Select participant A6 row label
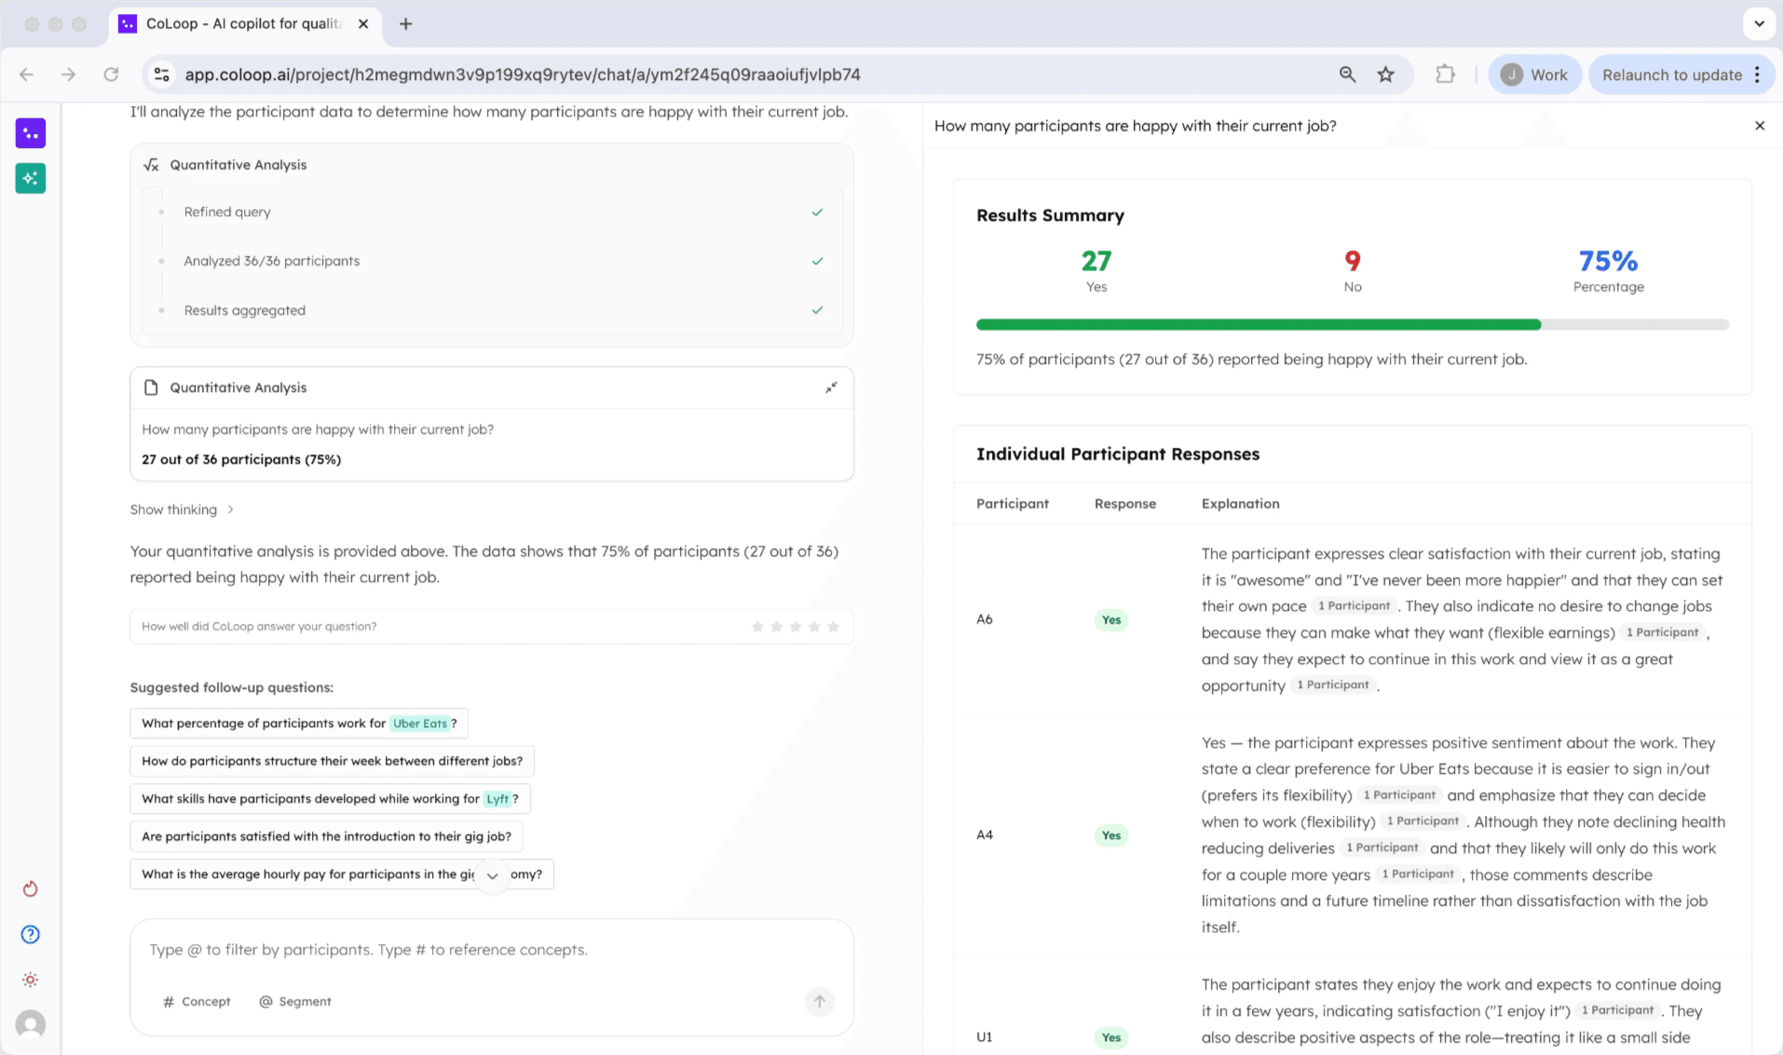Screen dimensions: 1783x1055 985,620
